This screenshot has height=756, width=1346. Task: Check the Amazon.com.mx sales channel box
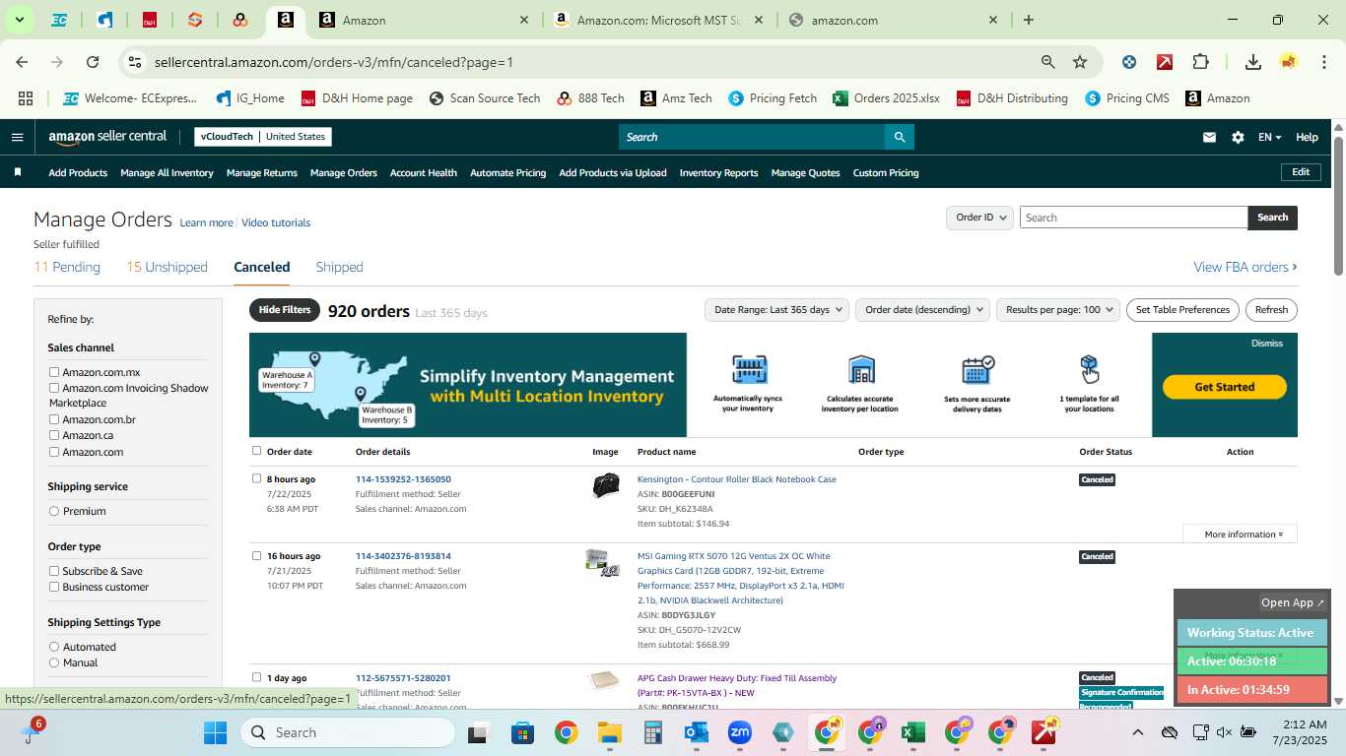coord(54,372)
